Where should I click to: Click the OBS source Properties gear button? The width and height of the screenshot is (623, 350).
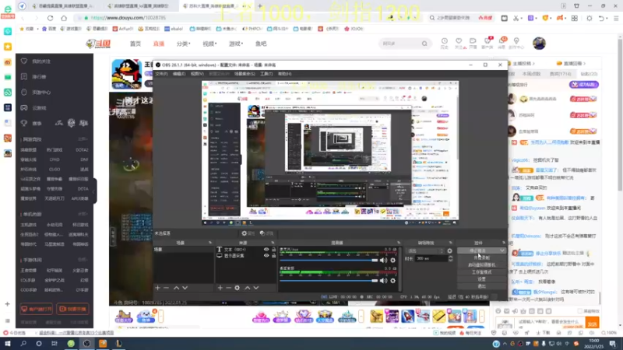pyautogui.click(x=248, y=233)
